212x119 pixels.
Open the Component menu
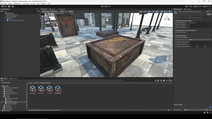pyautogui.click(x=26, y=4)
